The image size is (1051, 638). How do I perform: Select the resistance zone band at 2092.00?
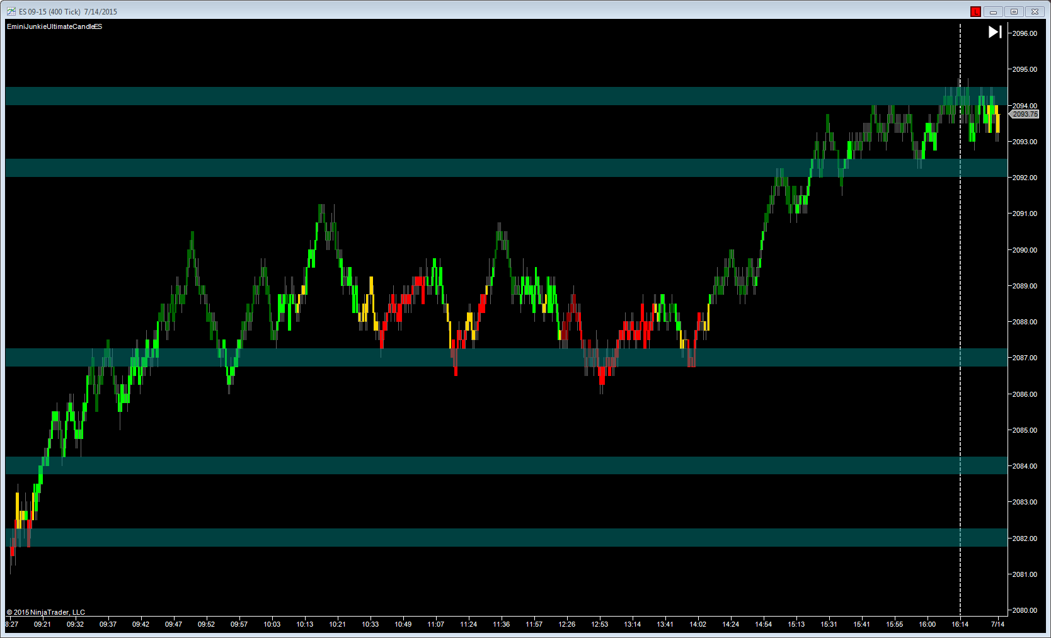point(507,168)
